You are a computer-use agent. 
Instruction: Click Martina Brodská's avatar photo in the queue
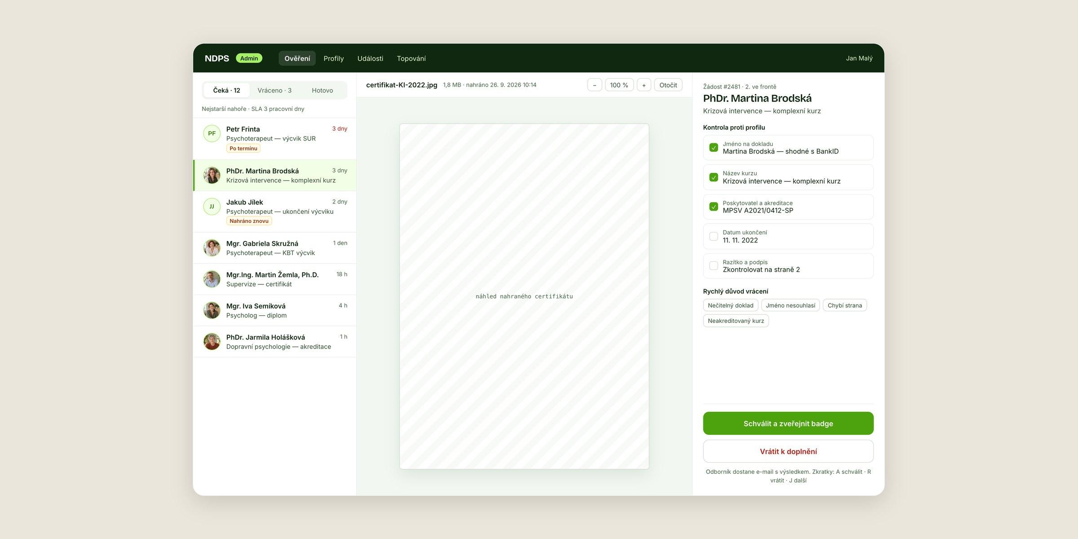point(212,175)
